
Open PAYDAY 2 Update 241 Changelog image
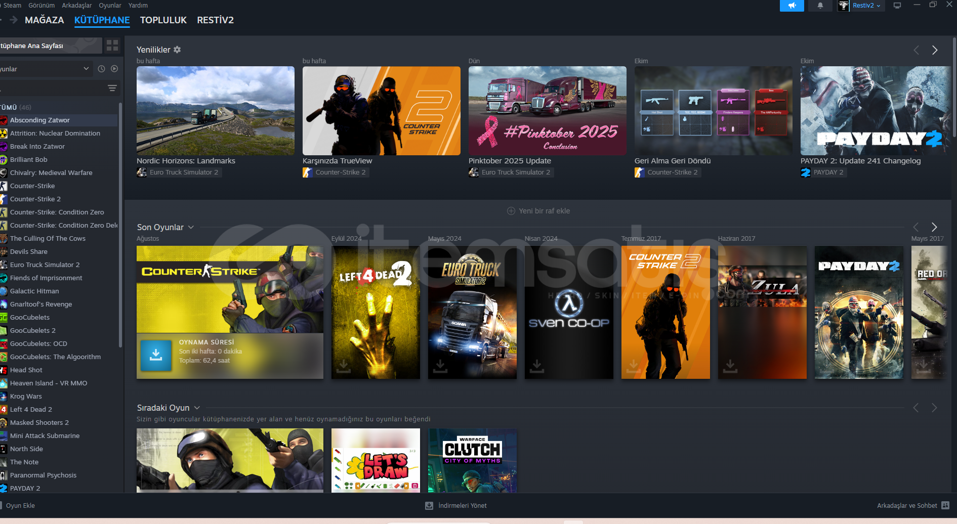[876, 111]
